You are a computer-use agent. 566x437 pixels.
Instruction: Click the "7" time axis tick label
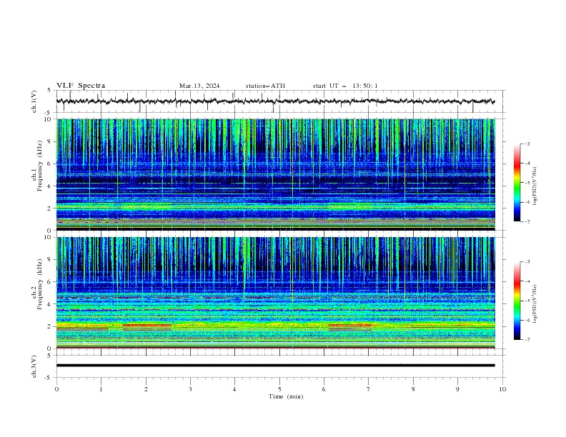[369, 389]
